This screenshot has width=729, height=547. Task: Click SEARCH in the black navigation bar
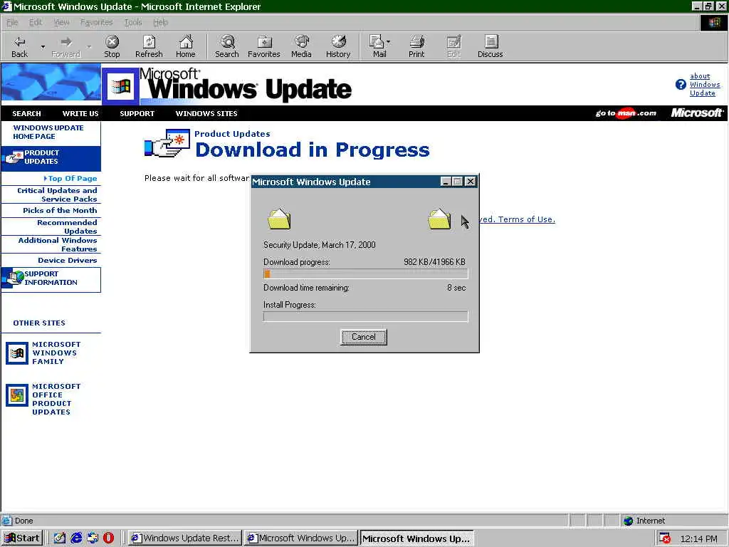[26, 113]
